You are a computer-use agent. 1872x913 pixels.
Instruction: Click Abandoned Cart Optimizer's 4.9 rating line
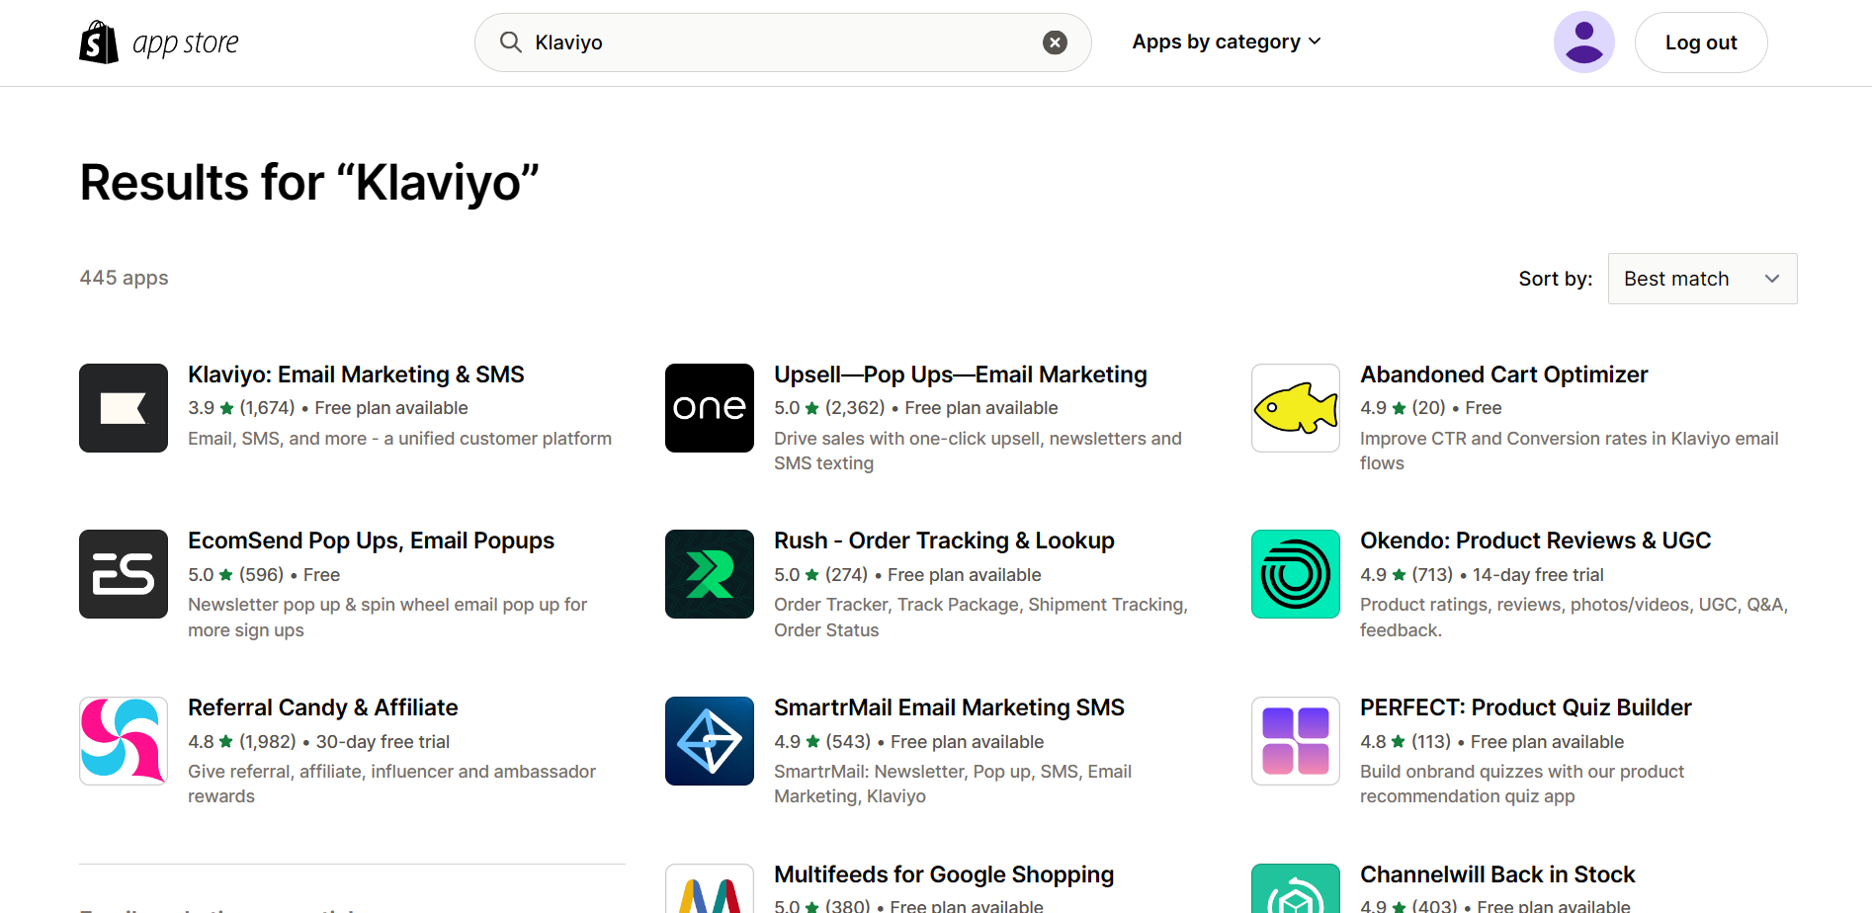tap(1430, 408)
